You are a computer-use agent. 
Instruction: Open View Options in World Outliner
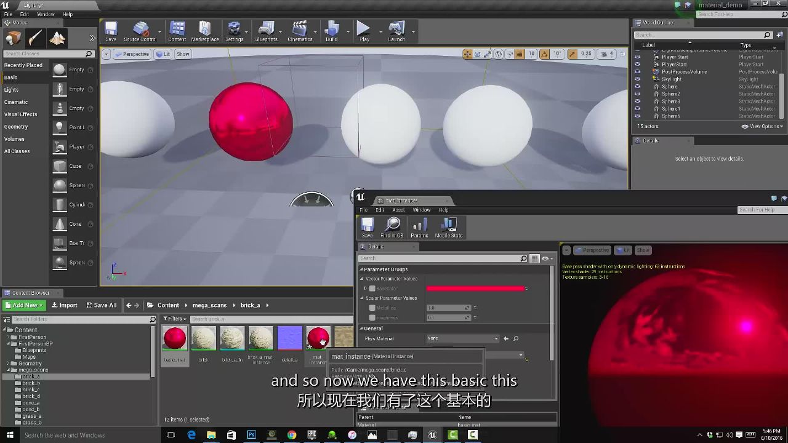762,126
